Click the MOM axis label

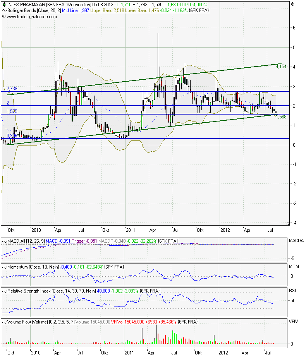(x=294, y=267)
